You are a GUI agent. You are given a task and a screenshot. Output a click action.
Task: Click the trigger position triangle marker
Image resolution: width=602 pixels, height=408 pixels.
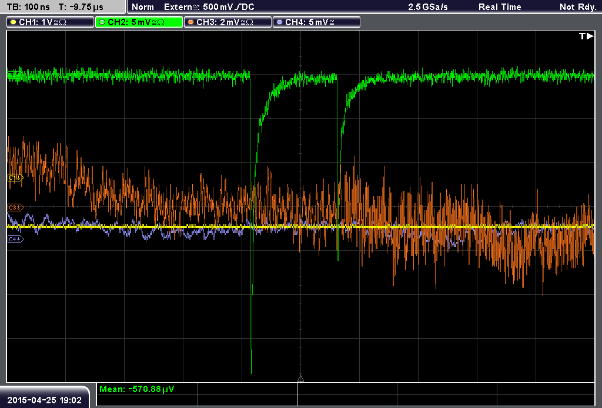point(300,378)
